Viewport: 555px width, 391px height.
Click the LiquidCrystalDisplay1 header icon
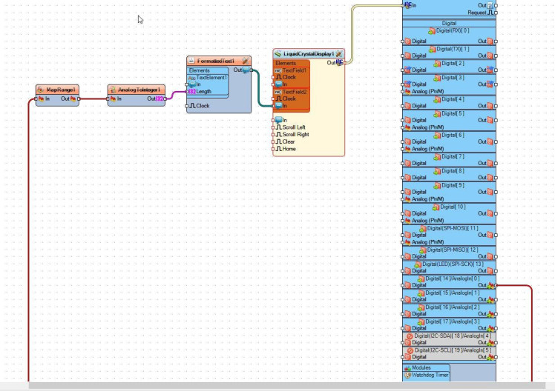[278, 53]
